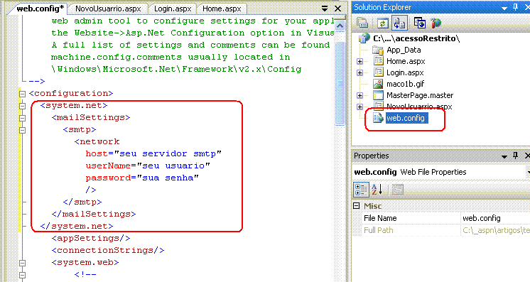Open the Properties window position dropdown
Viewport: 530px width, 282px height.
pyautogui.click(x=504, y=156)
